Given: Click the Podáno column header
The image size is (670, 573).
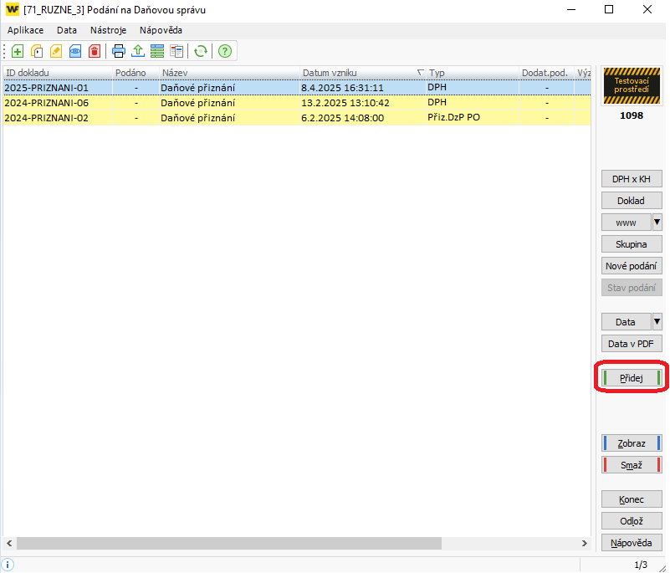Looking at the screenshot, I should [x=136, y=73].
